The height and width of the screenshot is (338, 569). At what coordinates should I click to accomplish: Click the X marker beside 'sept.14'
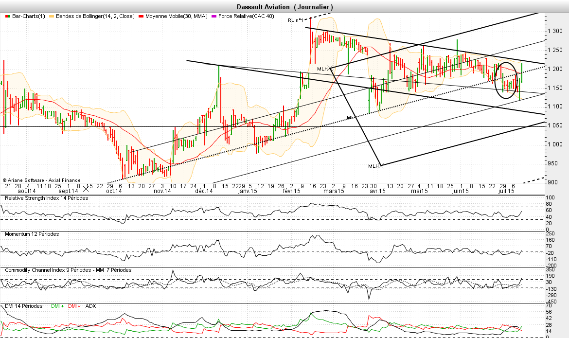(x=86, y=189)
